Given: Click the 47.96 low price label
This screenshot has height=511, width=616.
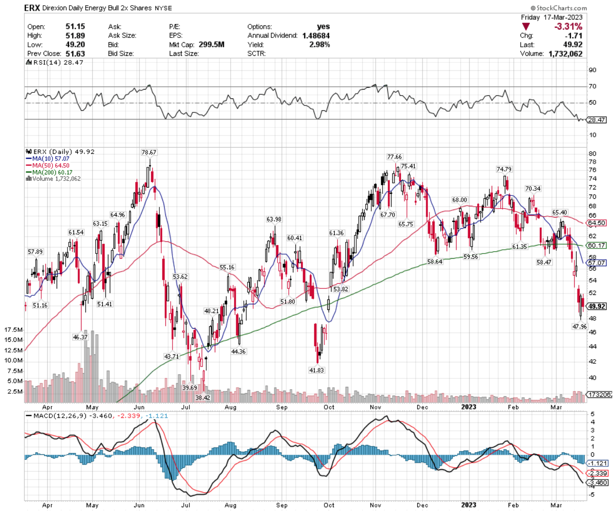Looking at the screenshot, I should pos(579,326).
